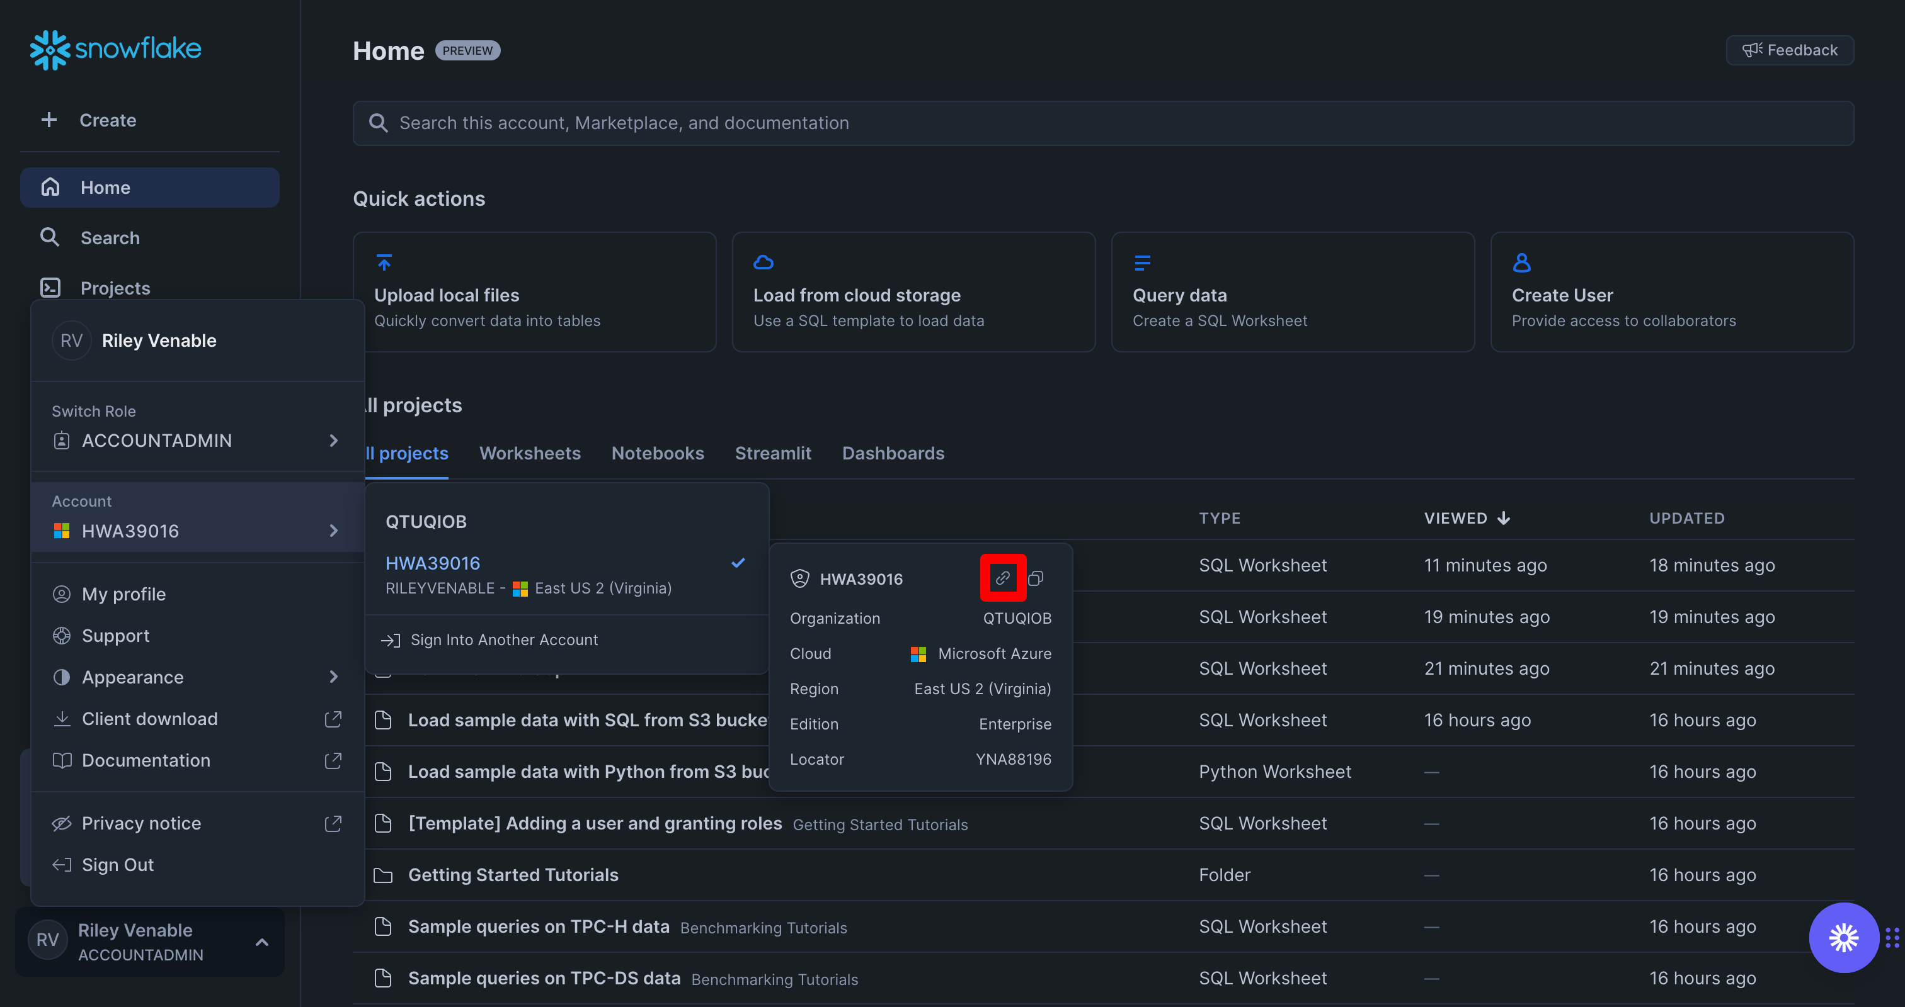Click the Create User person icon
This screenshot has width=1905, height=1007.
tap(1521, 262)
